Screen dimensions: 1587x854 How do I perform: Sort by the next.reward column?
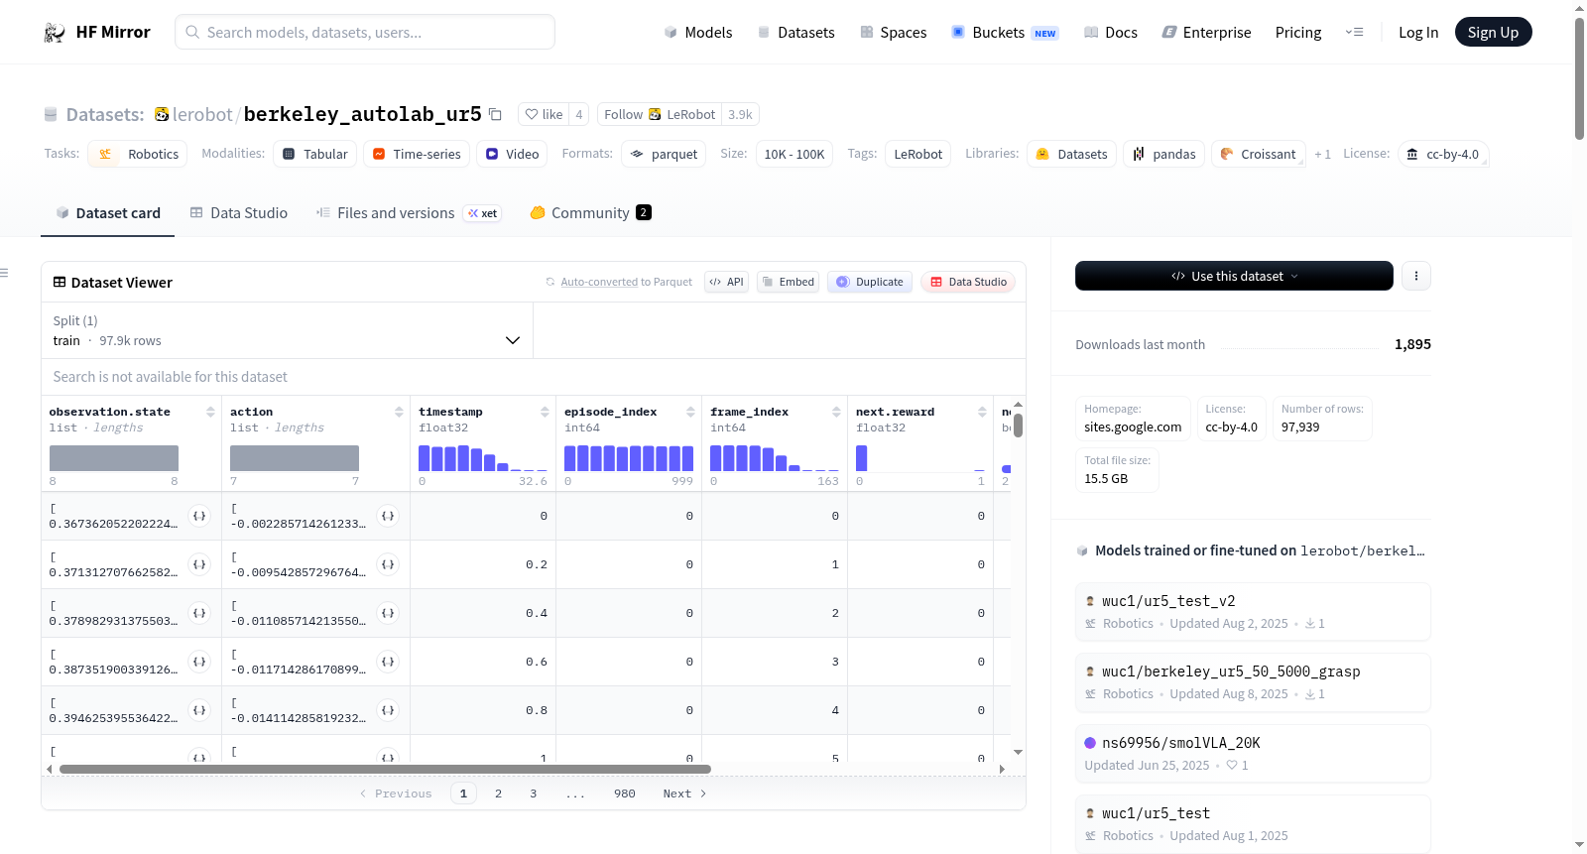point(982,412)
